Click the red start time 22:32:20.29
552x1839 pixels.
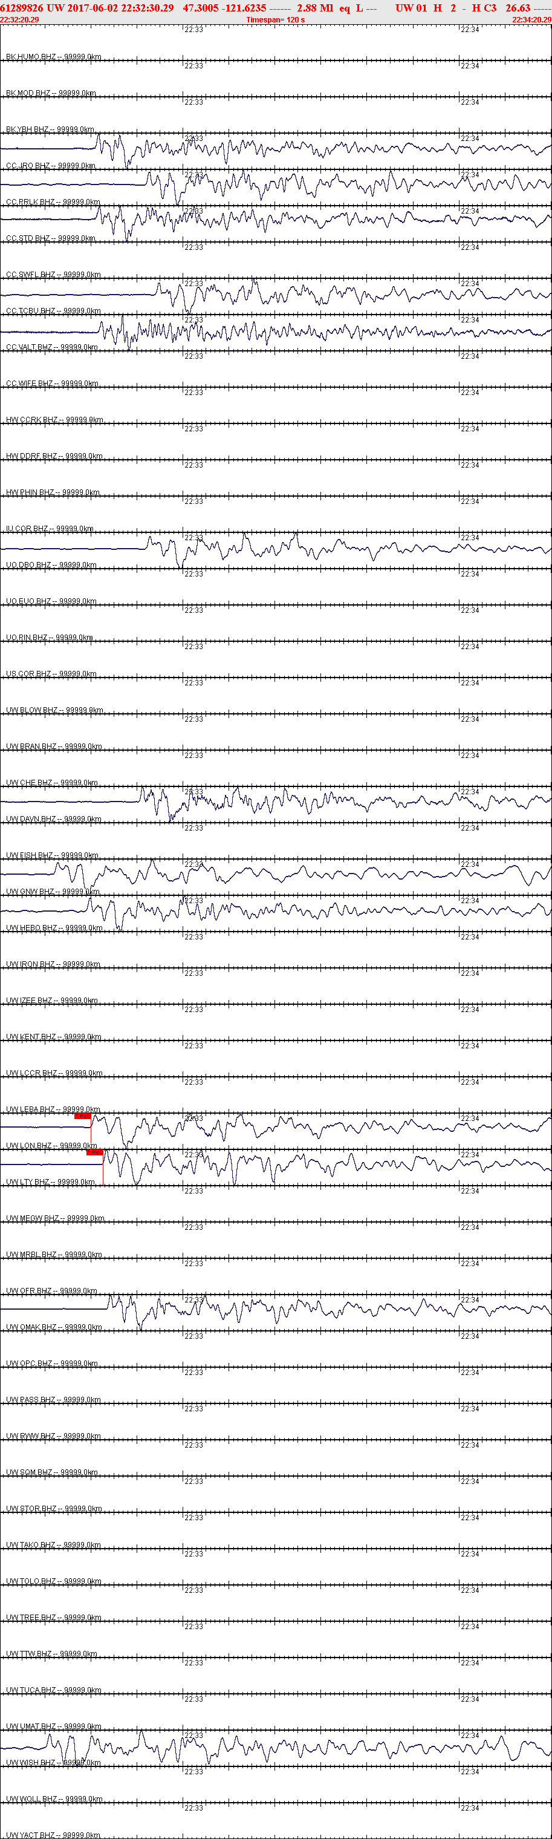[19, 19]
